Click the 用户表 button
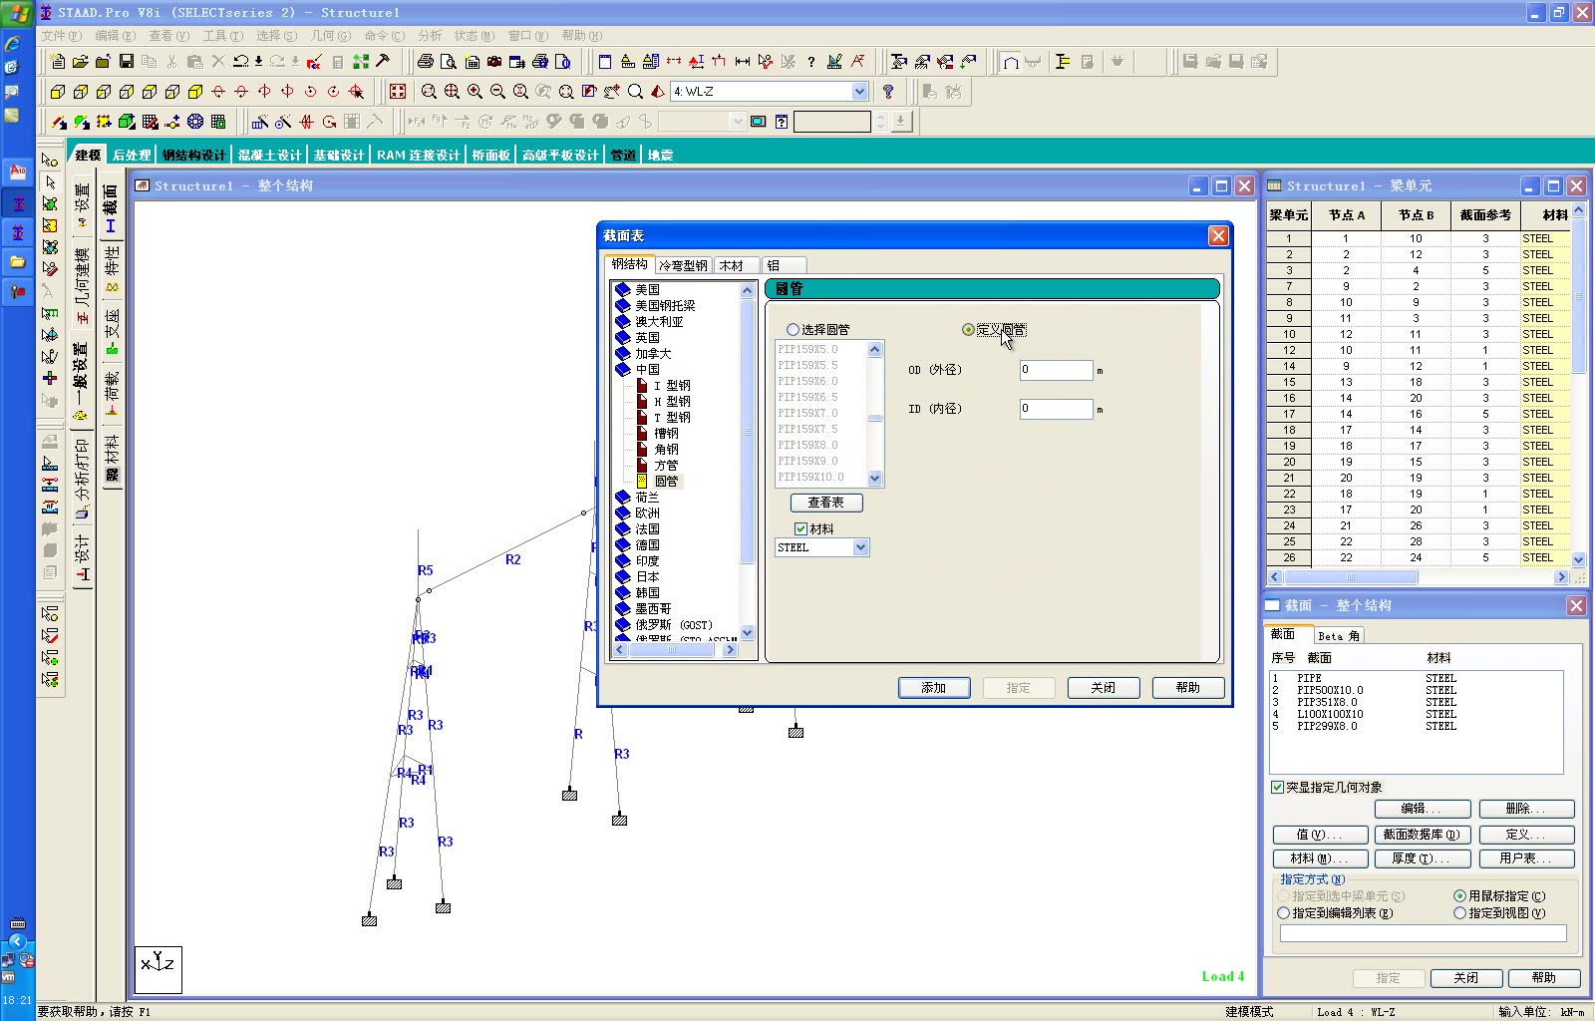This screenshot has width=1595, height=1021. [x=1526, y=858]
